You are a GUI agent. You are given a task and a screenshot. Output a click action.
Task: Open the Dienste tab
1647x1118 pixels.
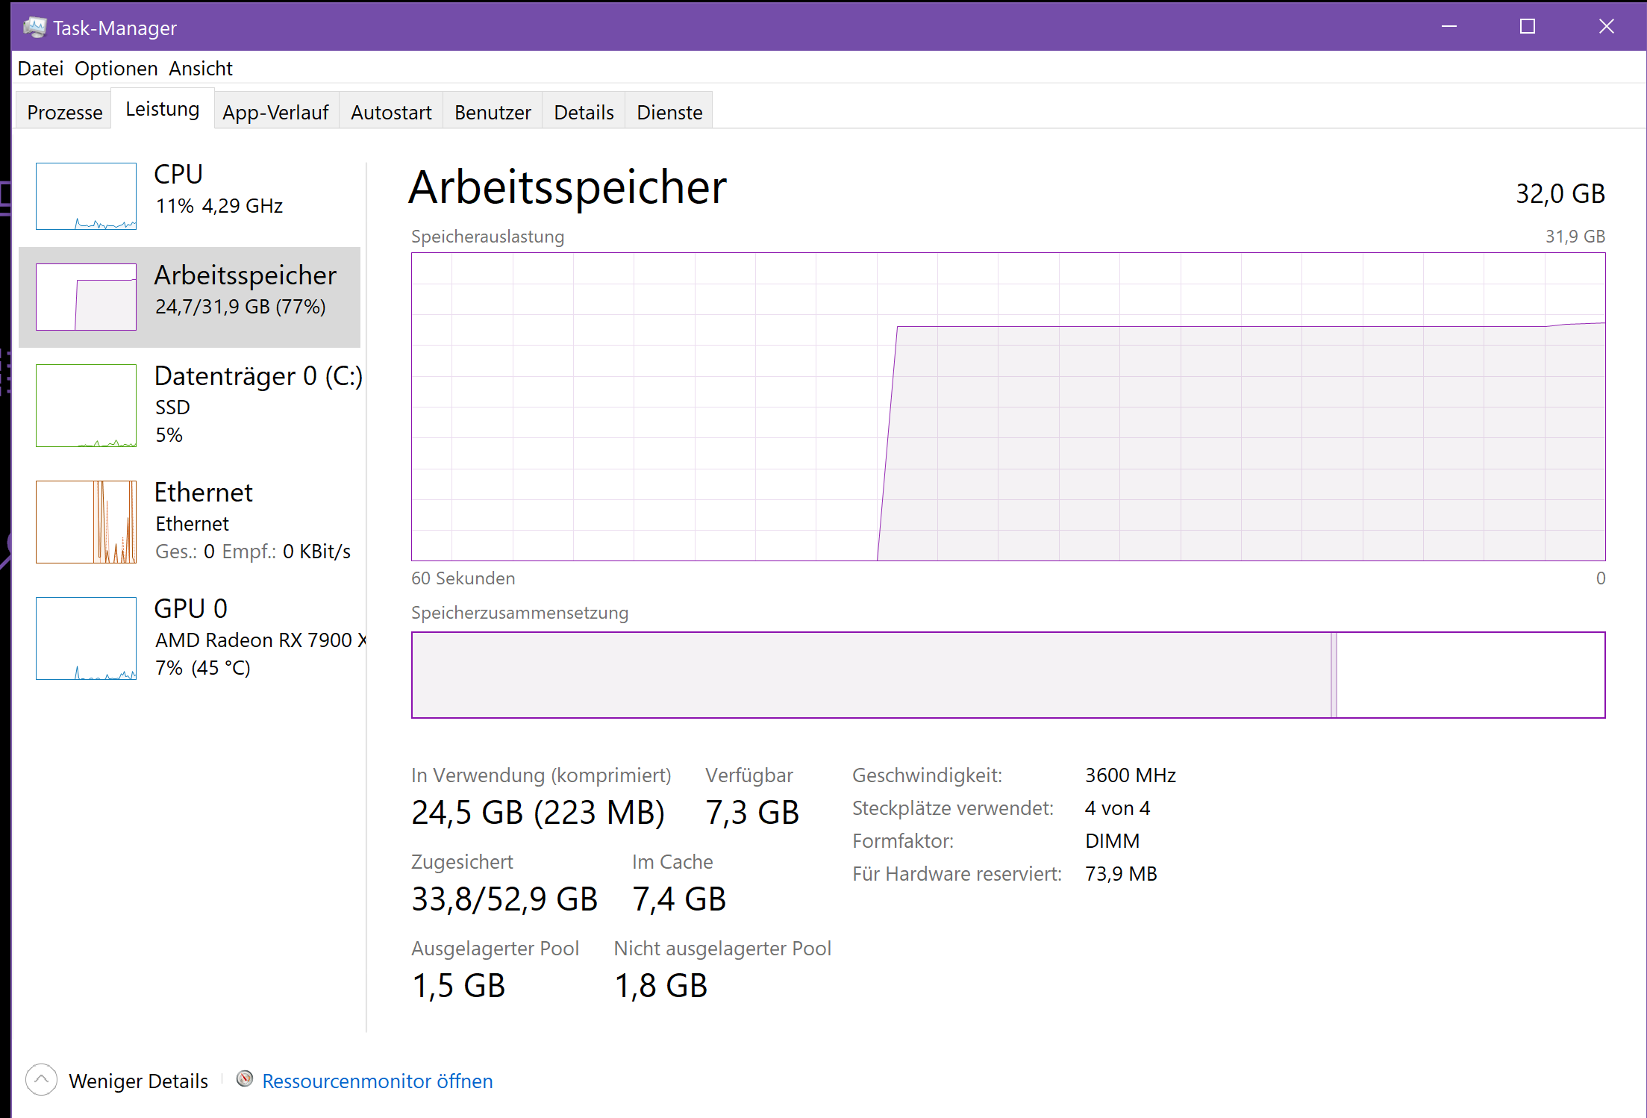click(669, 112)
